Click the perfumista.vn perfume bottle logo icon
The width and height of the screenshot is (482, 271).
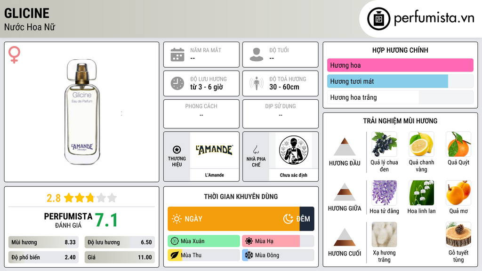click(378, 19)
